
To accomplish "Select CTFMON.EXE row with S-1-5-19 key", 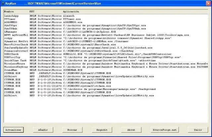I will point(106,80).
